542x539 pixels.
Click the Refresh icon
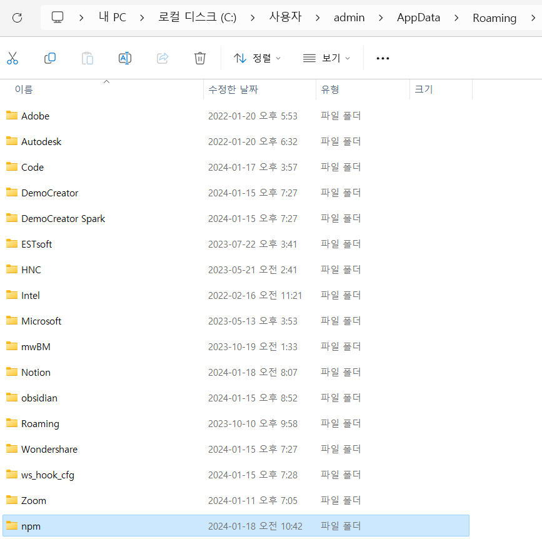click(x=17, y=18)
